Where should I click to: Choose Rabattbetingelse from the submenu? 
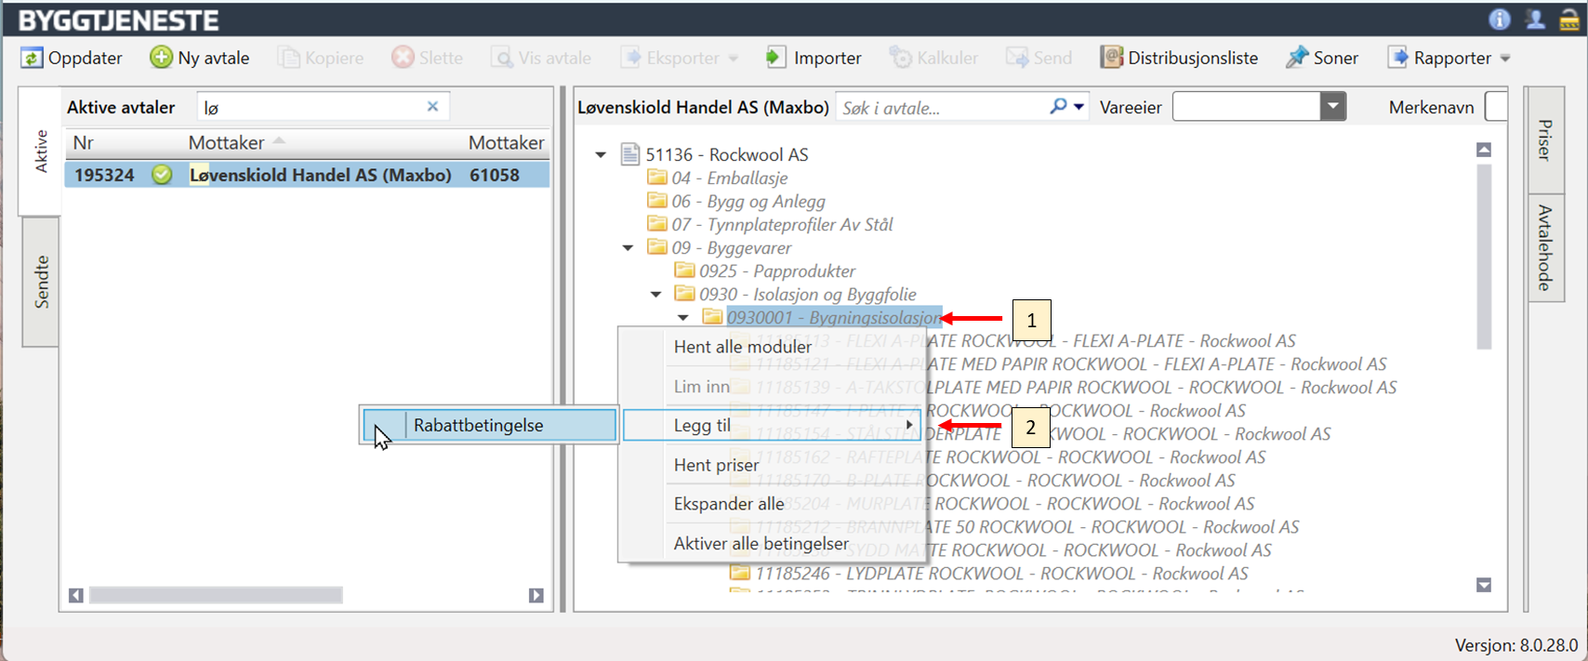pos(478,425)
